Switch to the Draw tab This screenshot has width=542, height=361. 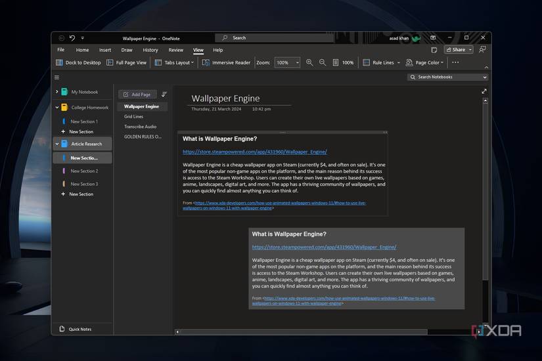(x=127, y=50)
